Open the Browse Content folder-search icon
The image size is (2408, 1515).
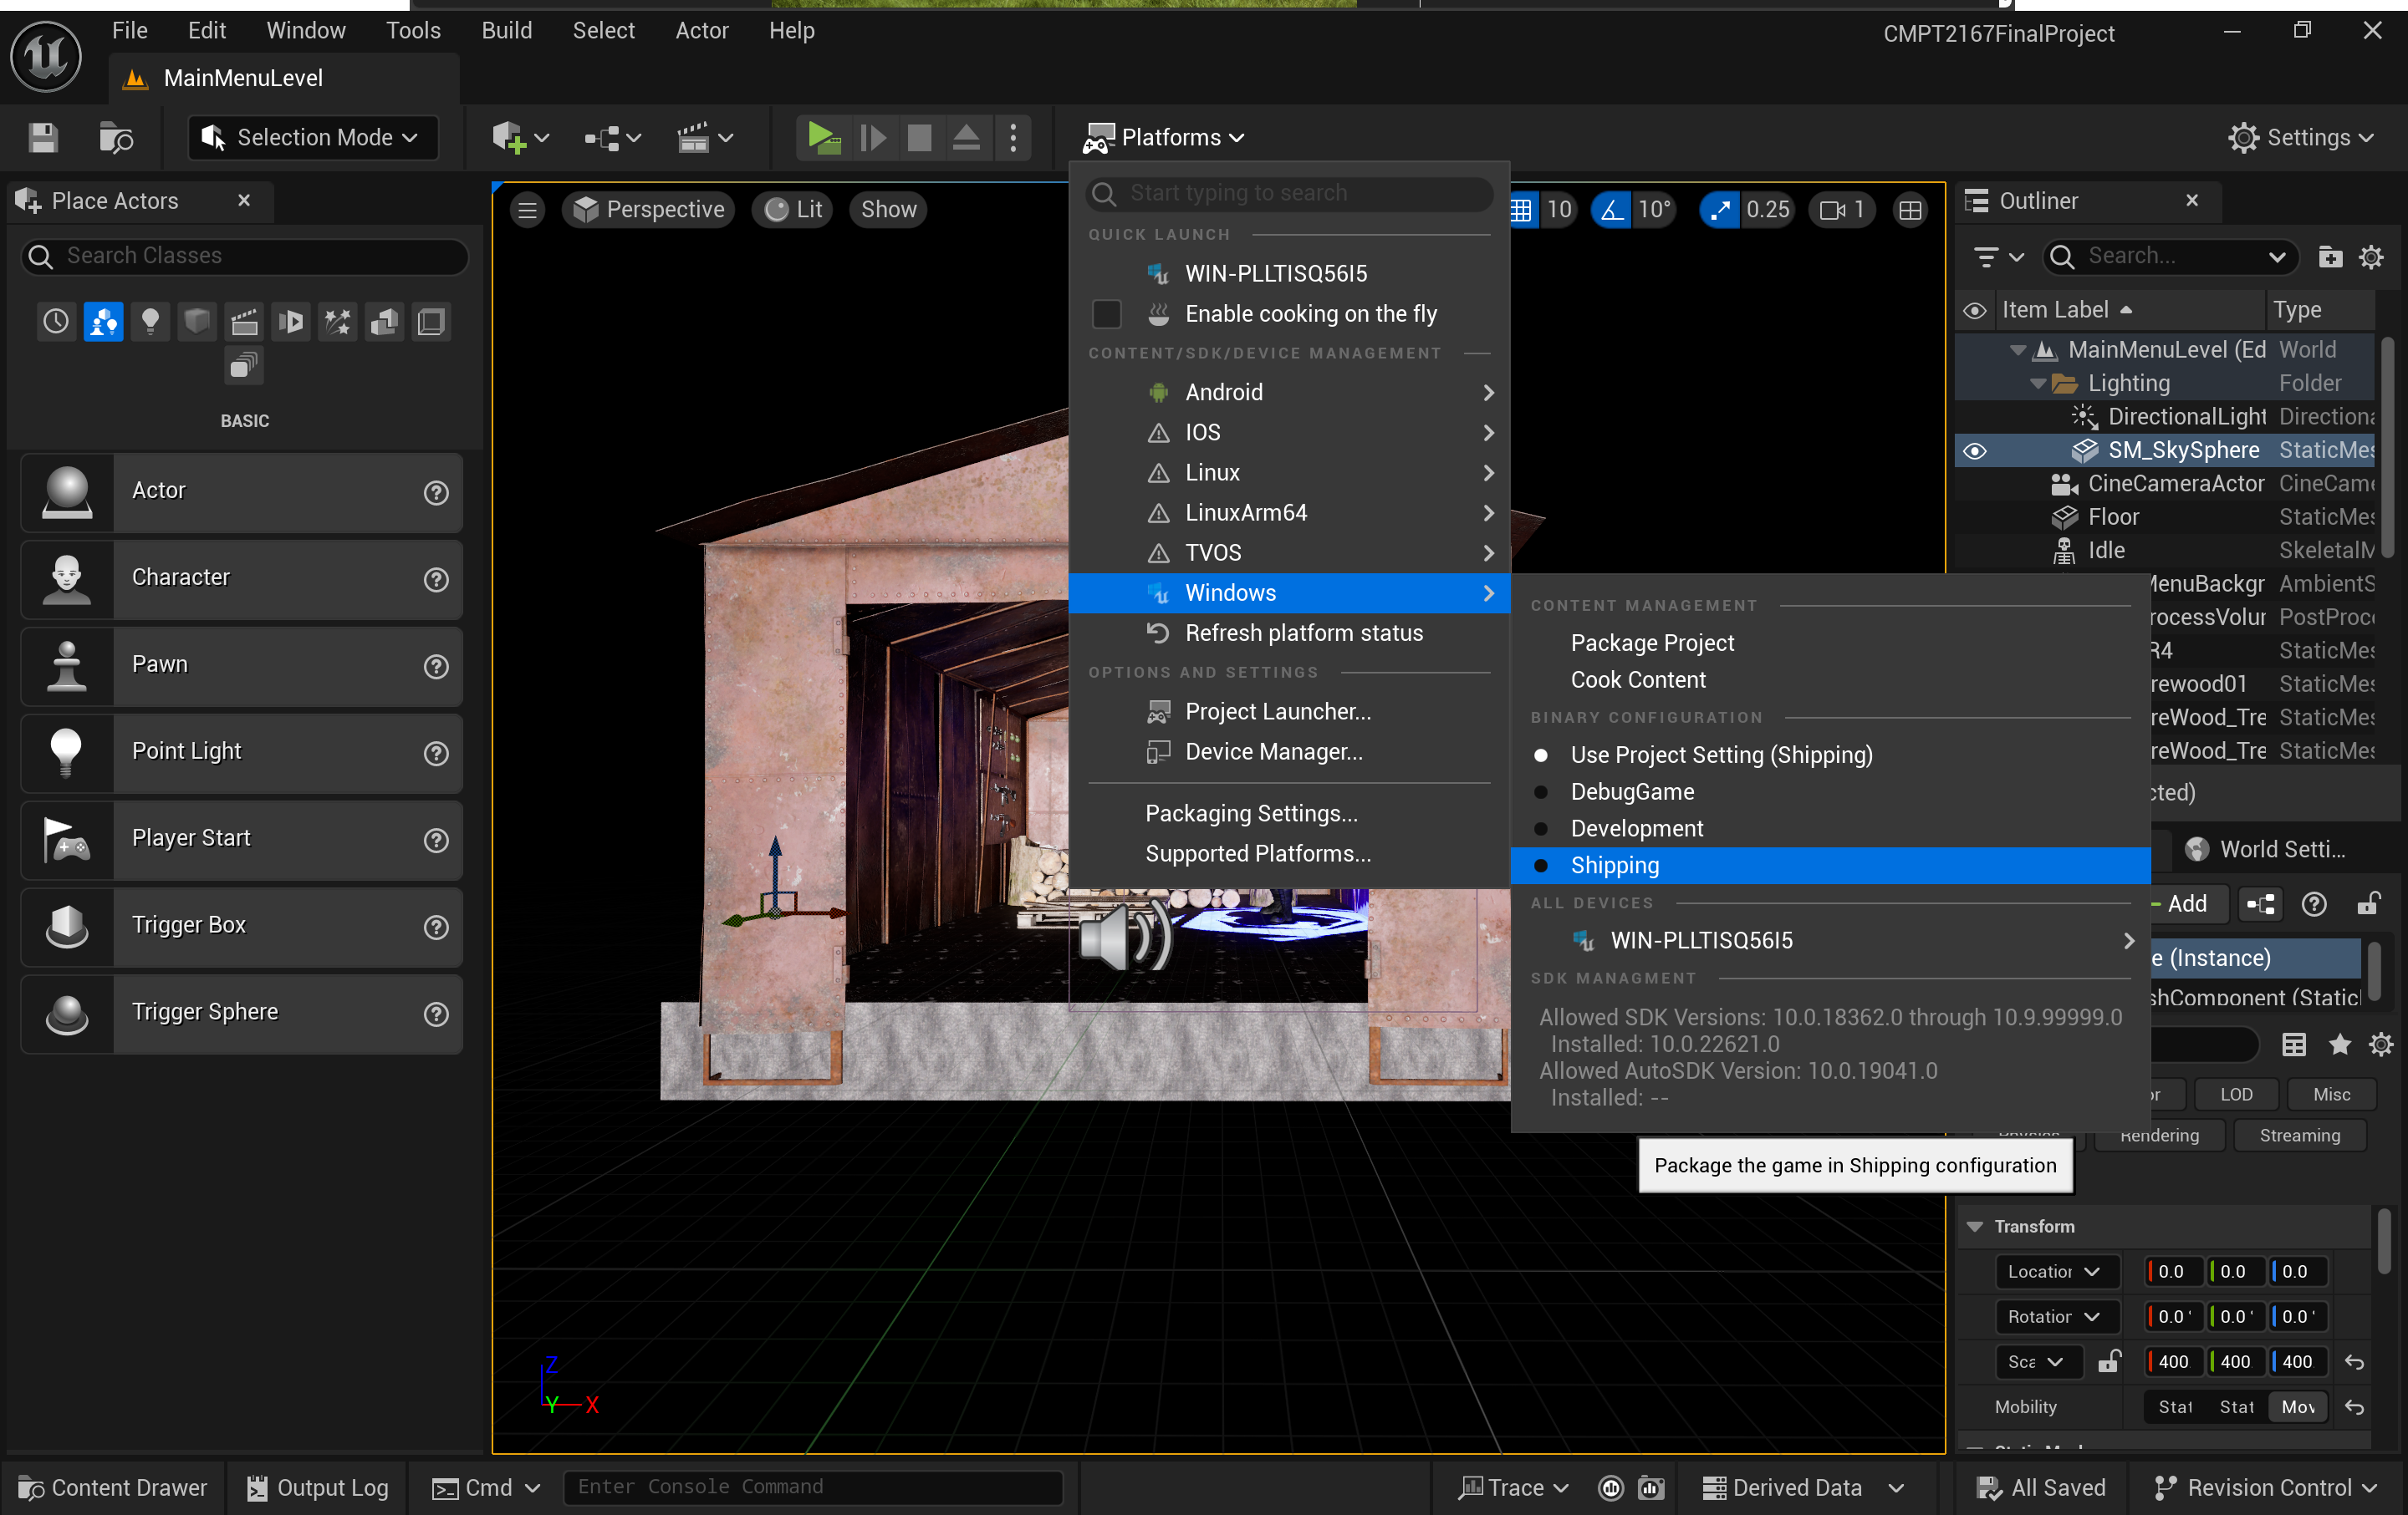(116, 137)
